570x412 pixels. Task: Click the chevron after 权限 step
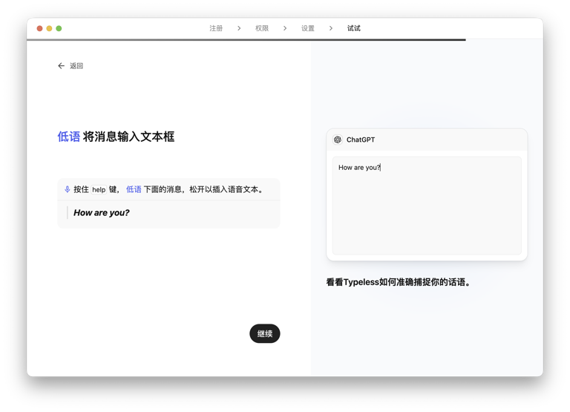tap(285, 28)
